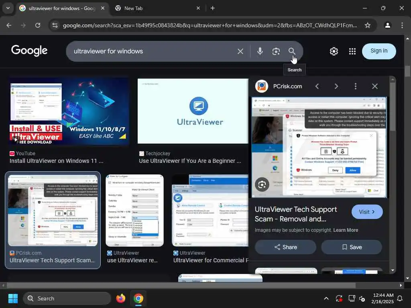Image resolution: width=411 pixels, height=308 pixels.
Task: Click the taskbar Search box
Action: [67, 298]
